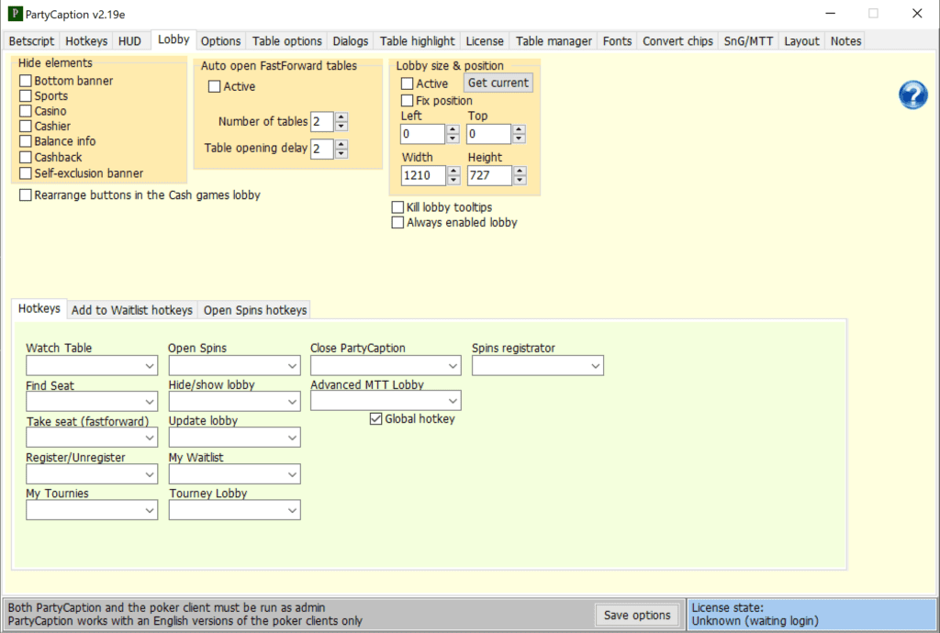This screenshot has width=940, height=633.
Task: Click the Width field showing 1210
Action: point(423,175)
